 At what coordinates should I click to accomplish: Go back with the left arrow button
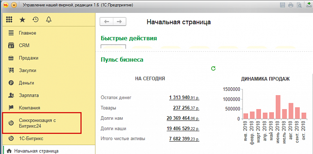coord(106,21)
